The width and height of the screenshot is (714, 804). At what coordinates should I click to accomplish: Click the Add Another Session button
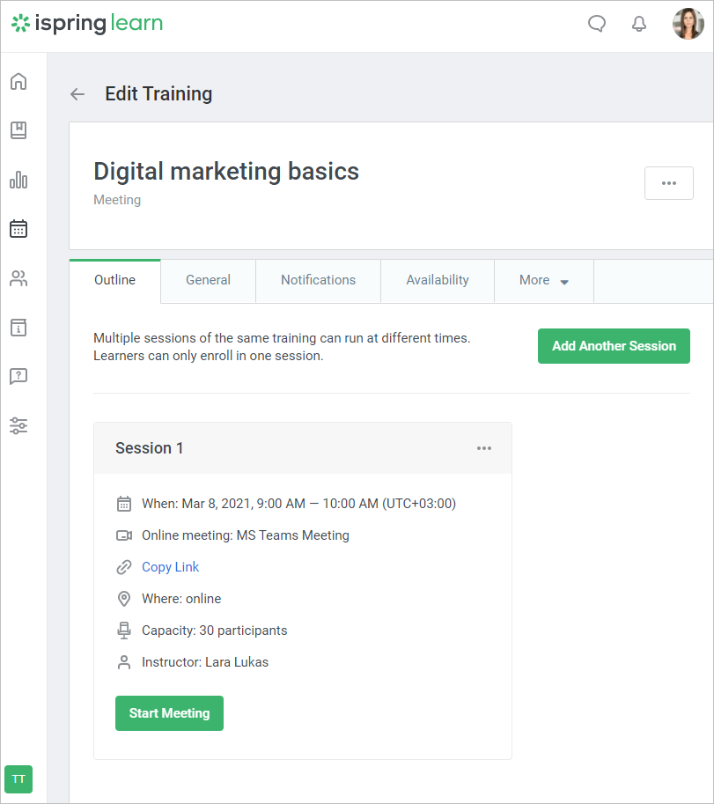(614, 346)
